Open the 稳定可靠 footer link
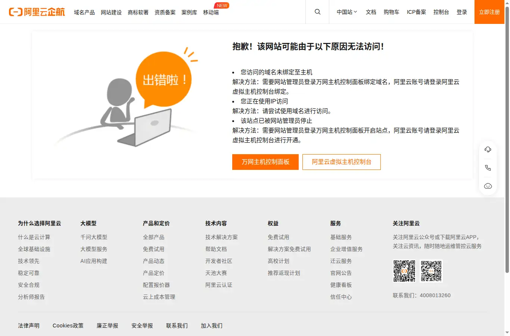Screen dimensions: 510x336 tap(29, 273)
